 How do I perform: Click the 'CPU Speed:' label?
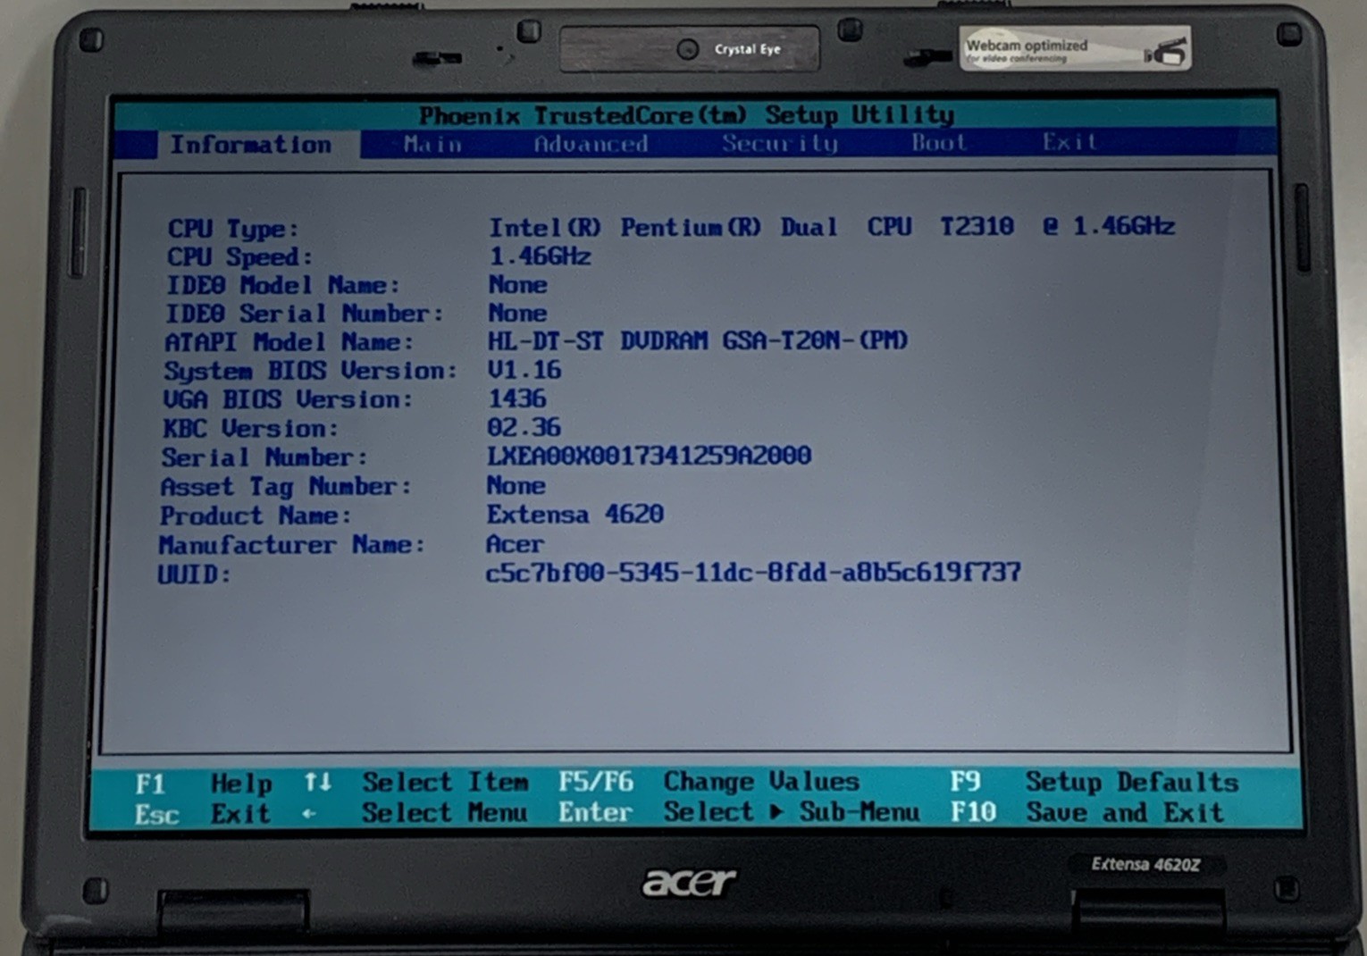240,257
